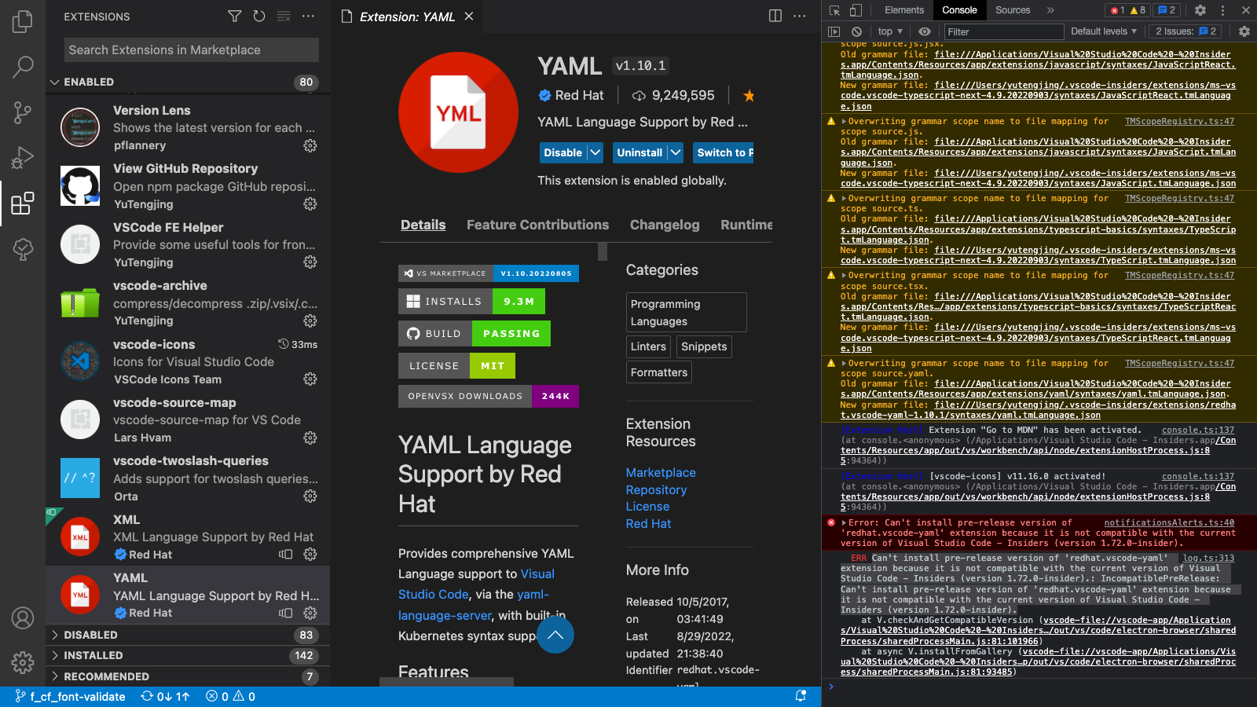Open DevTools settings gear

[1200, 10]
